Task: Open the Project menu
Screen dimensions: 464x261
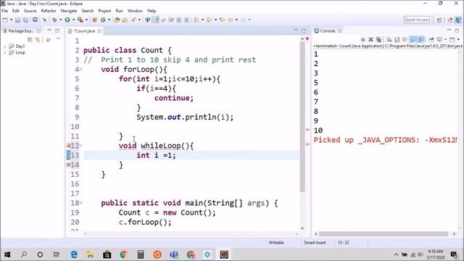Action: point(104,11)
